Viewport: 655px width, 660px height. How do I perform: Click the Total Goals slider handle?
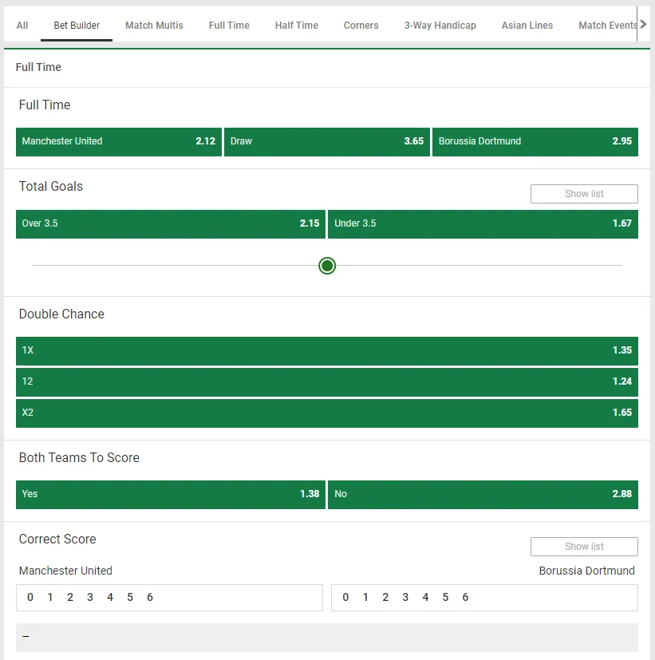327,266
